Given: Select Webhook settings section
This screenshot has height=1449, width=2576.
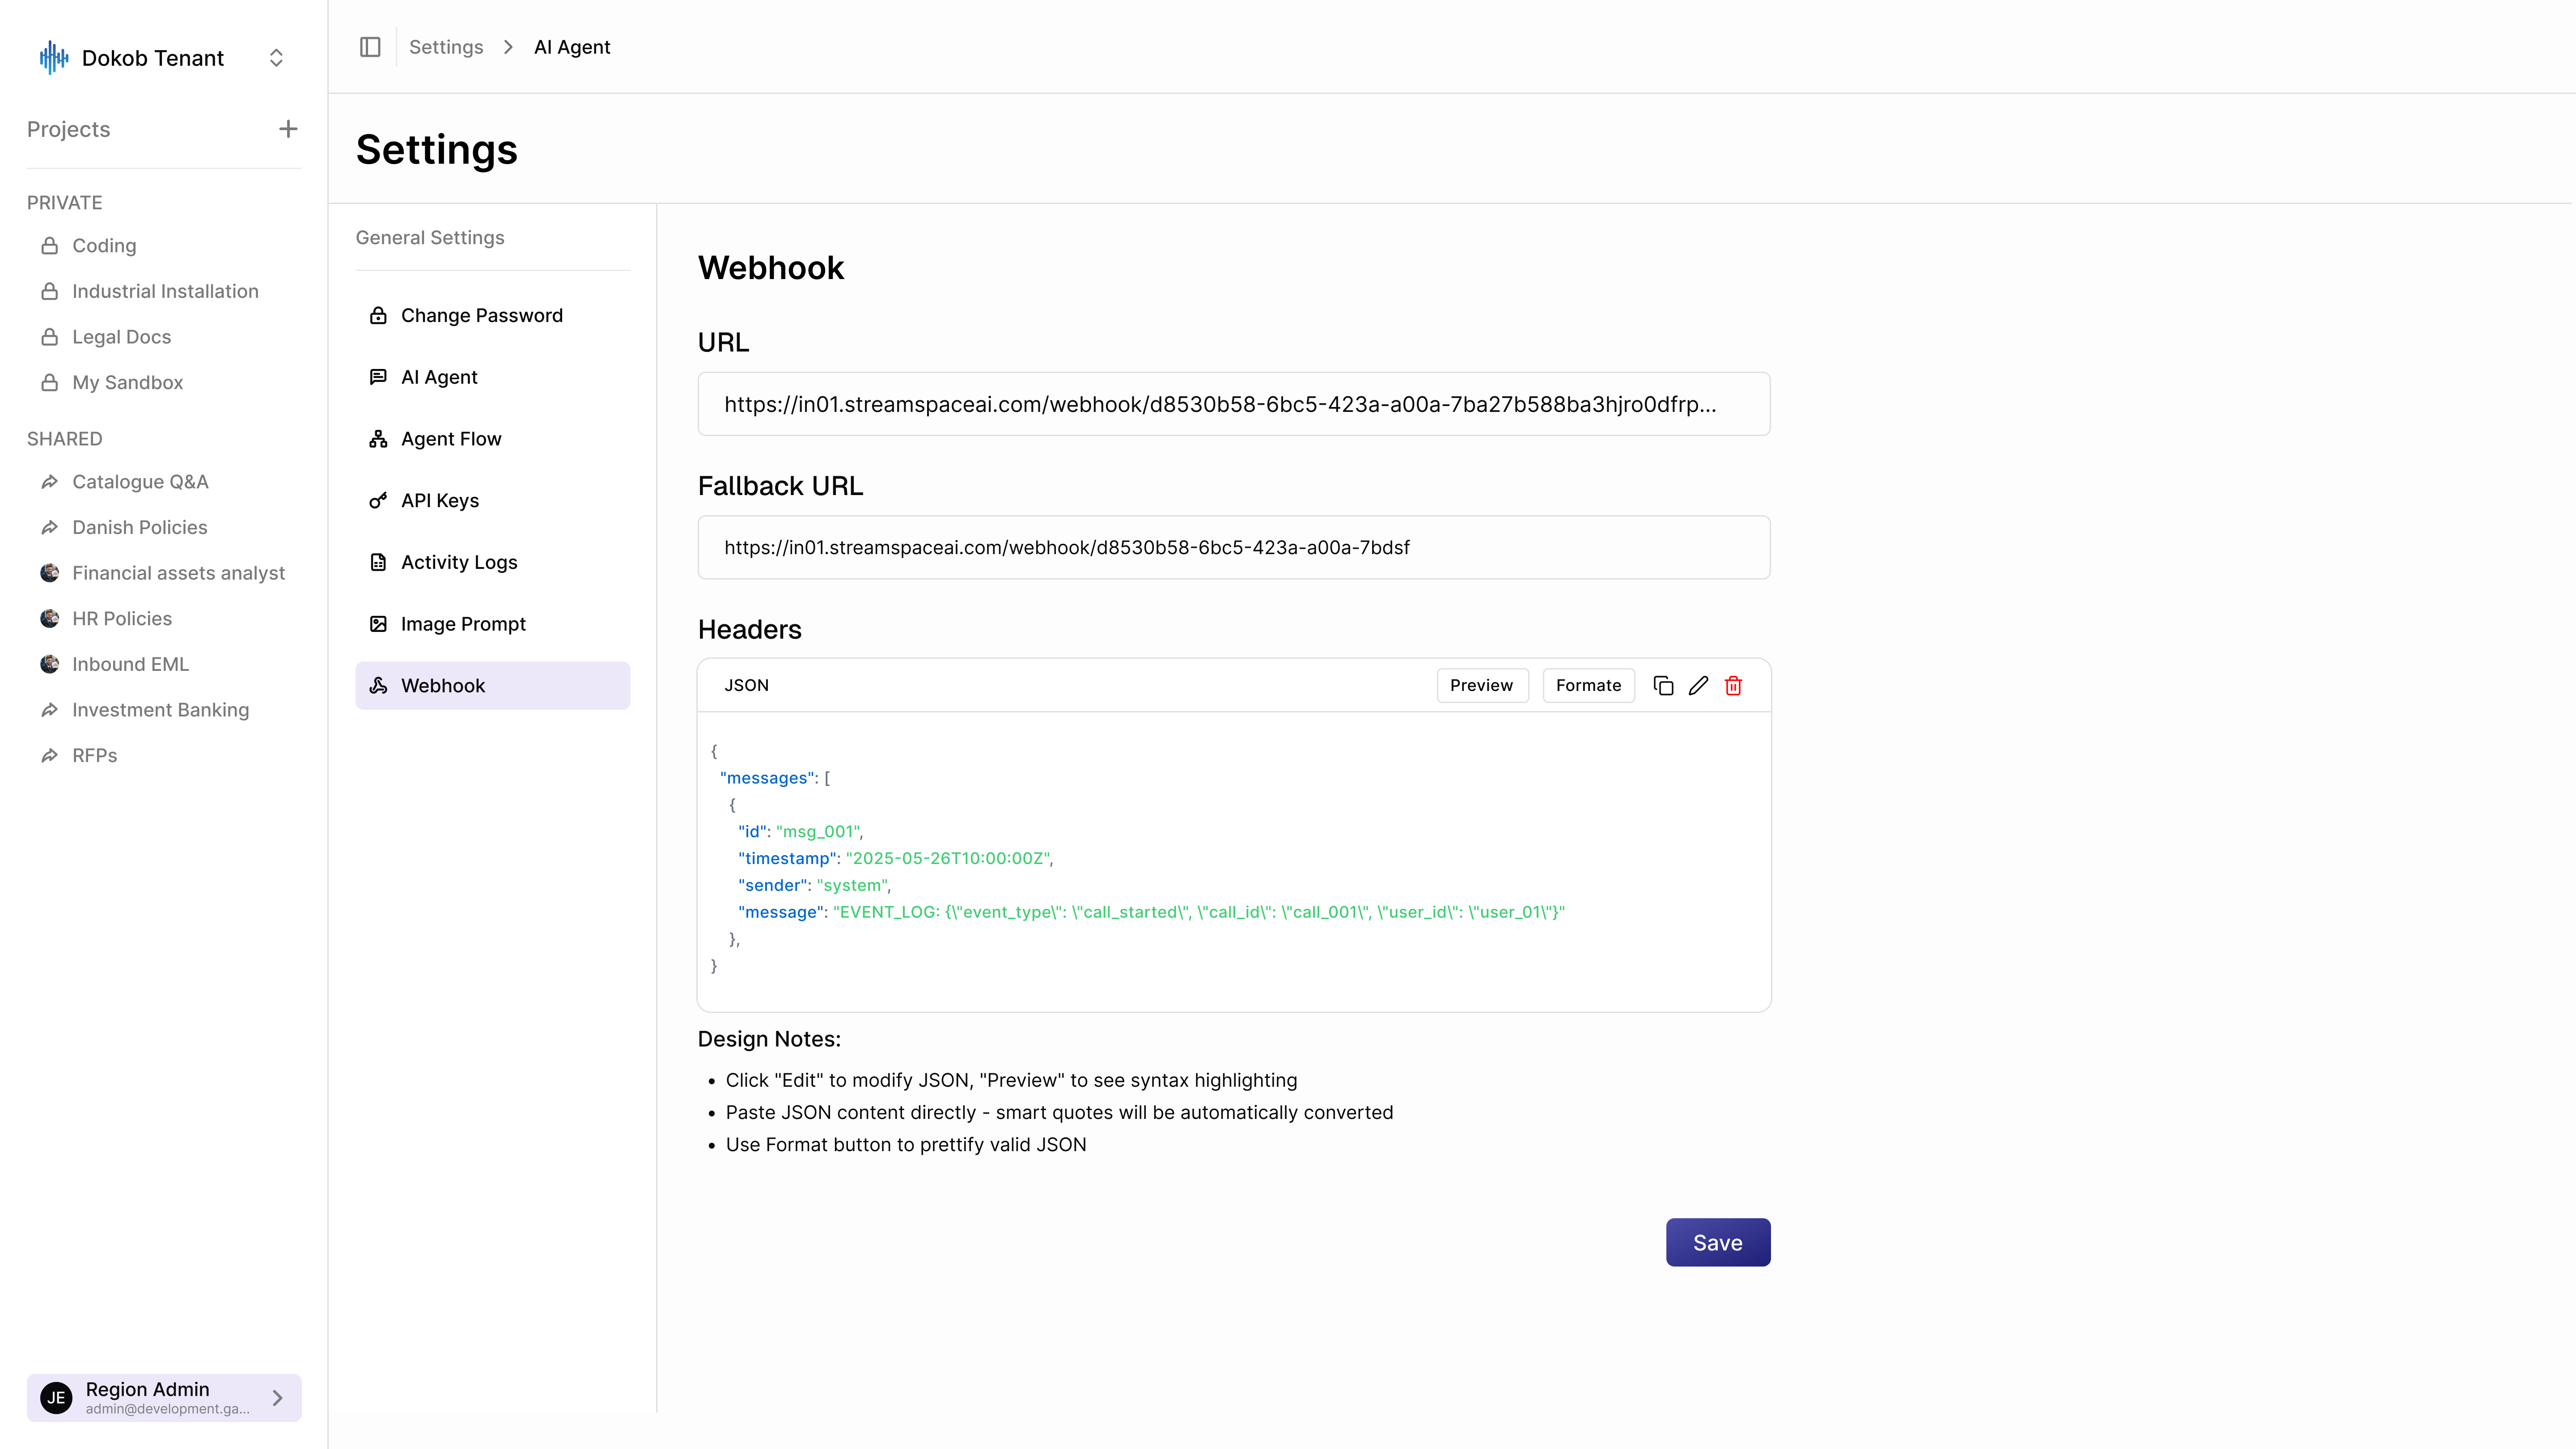Looking at the screenshot, I should [493, 685].
